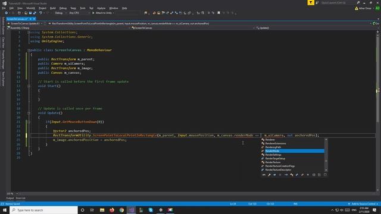Open the Solution Explorer side tab
Screen dimensions: 381x214
3,26
